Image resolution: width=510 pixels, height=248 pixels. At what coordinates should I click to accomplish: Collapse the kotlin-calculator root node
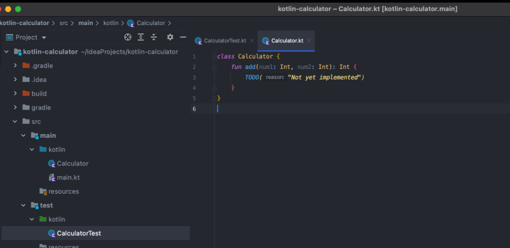pos(6,52)
